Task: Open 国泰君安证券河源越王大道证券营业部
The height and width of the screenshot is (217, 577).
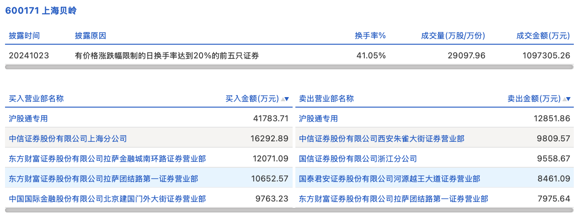Action: [389, 179]
